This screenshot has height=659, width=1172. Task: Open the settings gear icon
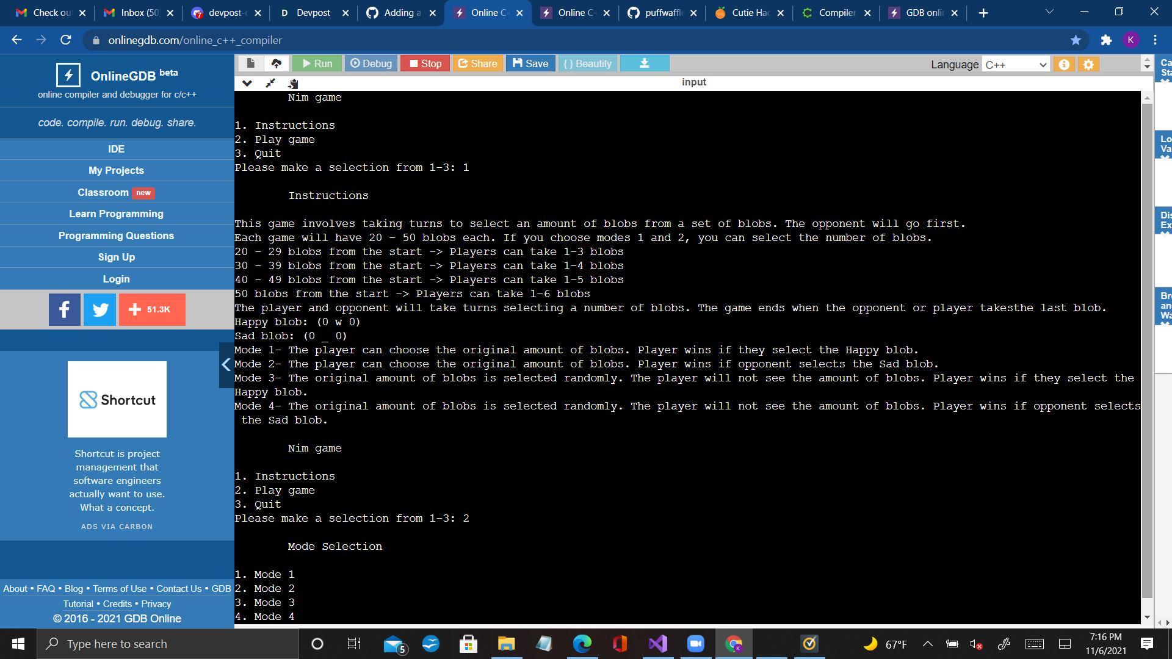1088,65
